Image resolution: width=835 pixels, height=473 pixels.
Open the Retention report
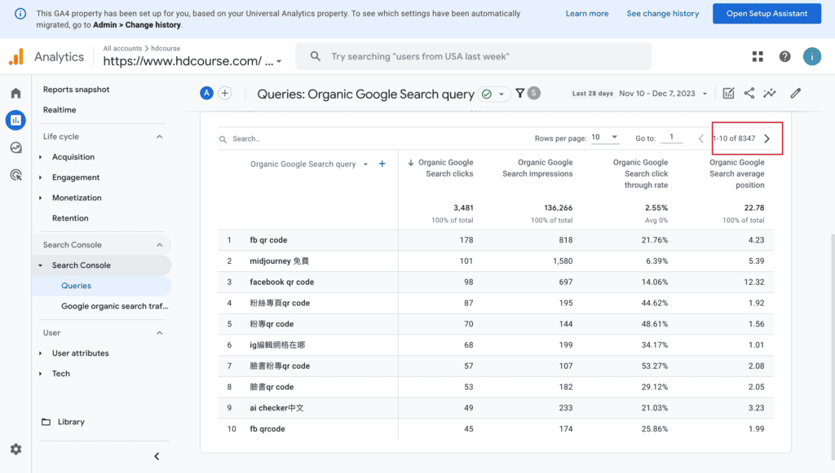coord(70,218)
